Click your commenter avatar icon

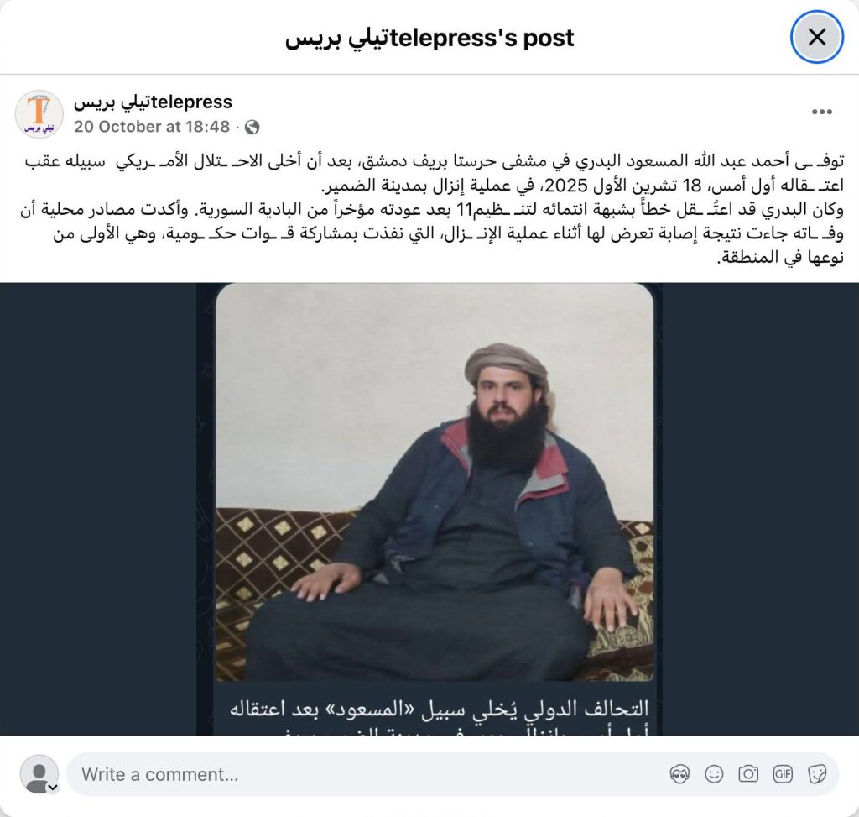tap(39, 773)
